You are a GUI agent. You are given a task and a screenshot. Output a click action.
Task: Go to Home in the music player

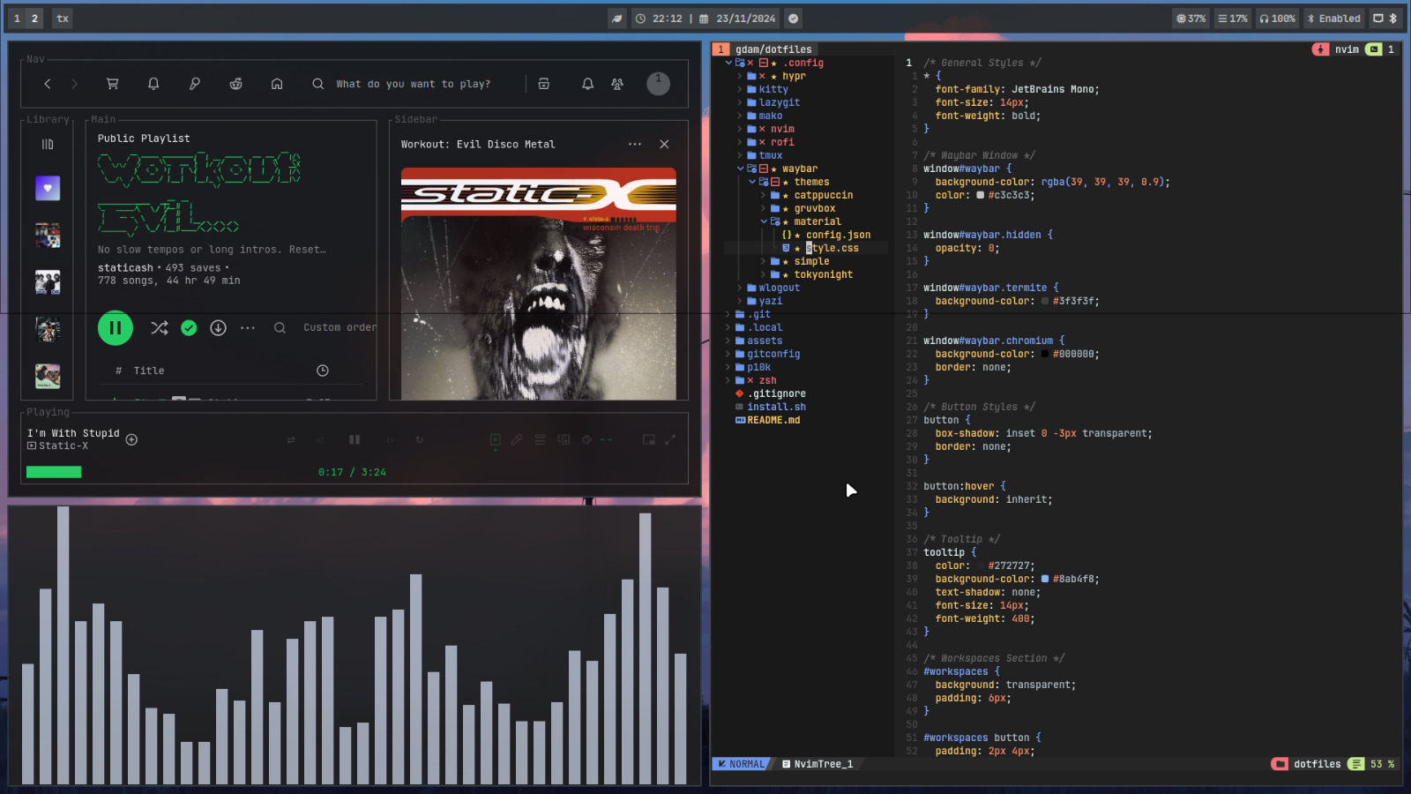pyautogui.click(x=277, y=84)
